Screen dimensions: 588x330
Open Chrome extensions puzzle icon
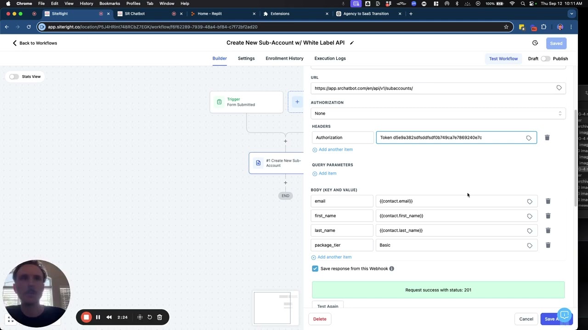[x=544, y=27]
